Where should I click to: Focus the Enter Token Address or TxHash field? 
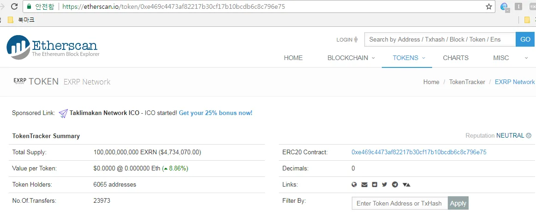[400, 203]
